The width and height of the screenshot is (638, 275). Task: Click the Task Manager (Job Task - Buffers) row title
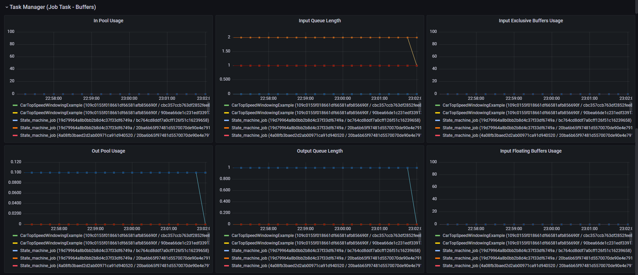click(53, 7)
